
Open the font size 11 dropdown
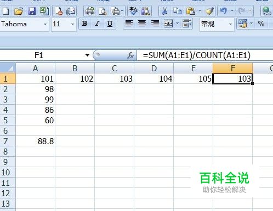click(x=72, y=24)
